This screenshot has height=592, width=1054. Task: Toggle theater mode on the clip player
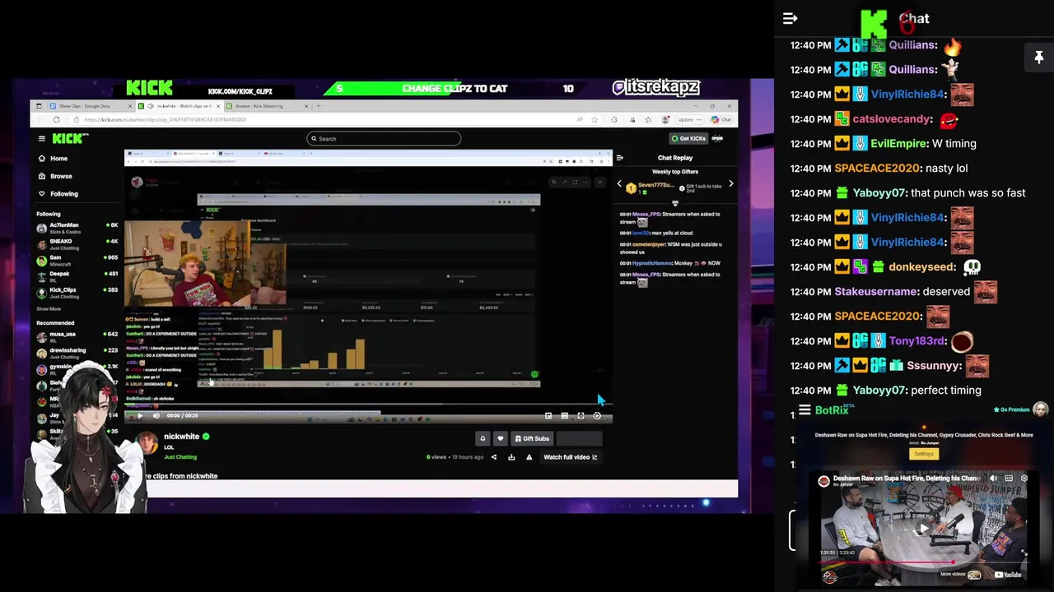[564, 416]
